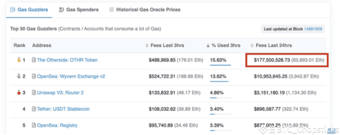Screen dimensions: 340x135
Task: Sort by % Used 3hrs column
Action: [223, 45]
